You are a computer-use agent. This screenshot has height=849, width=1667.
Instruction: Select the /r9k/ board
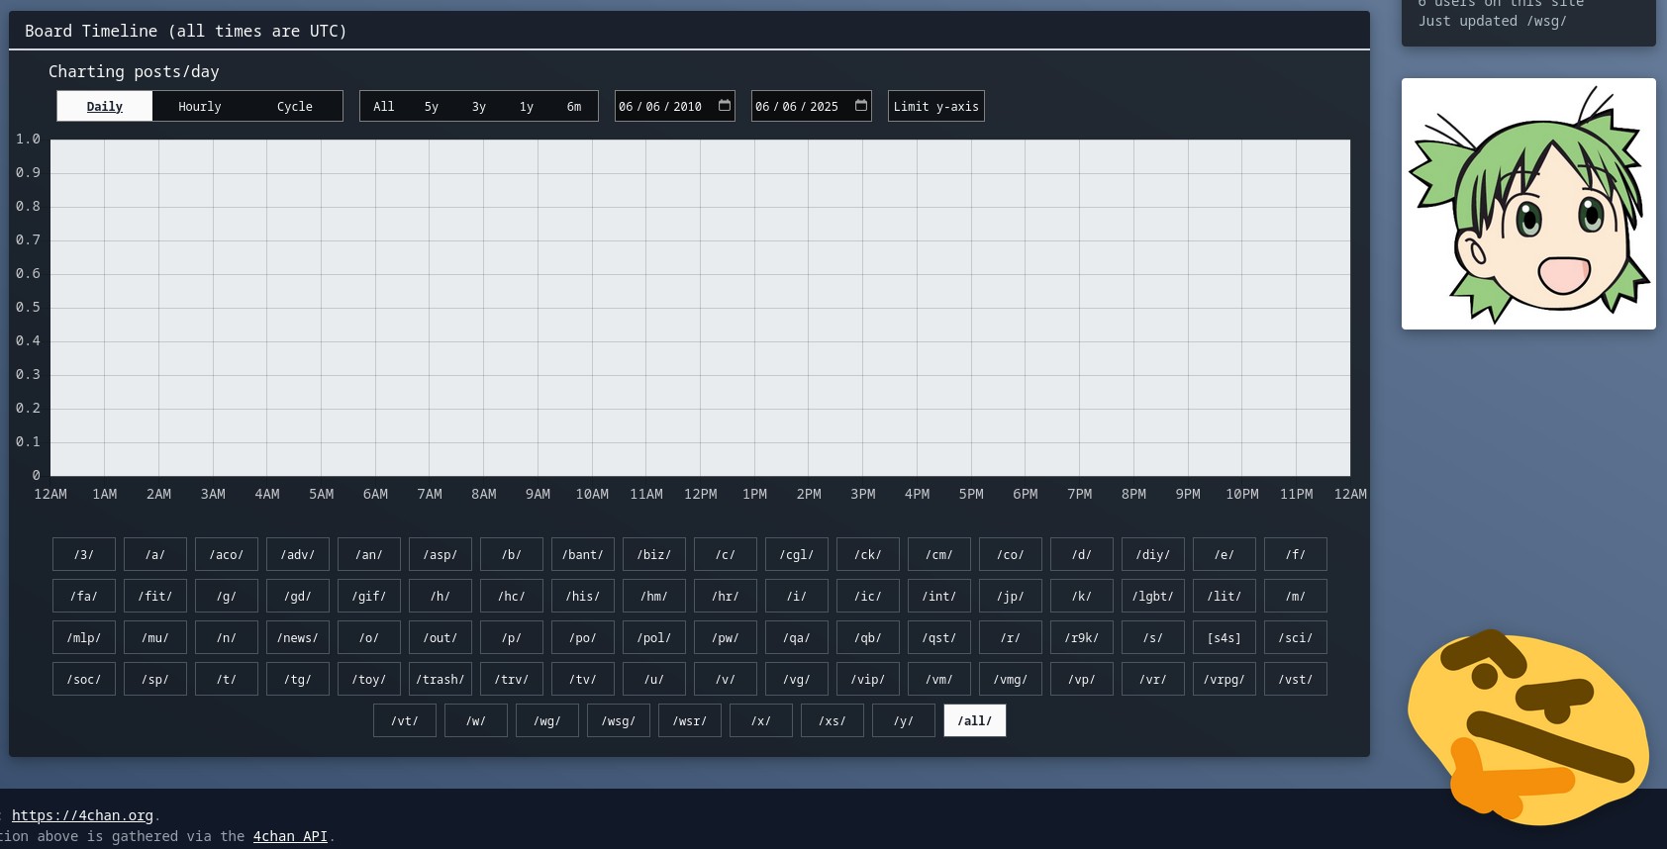tap(1082, 637)
